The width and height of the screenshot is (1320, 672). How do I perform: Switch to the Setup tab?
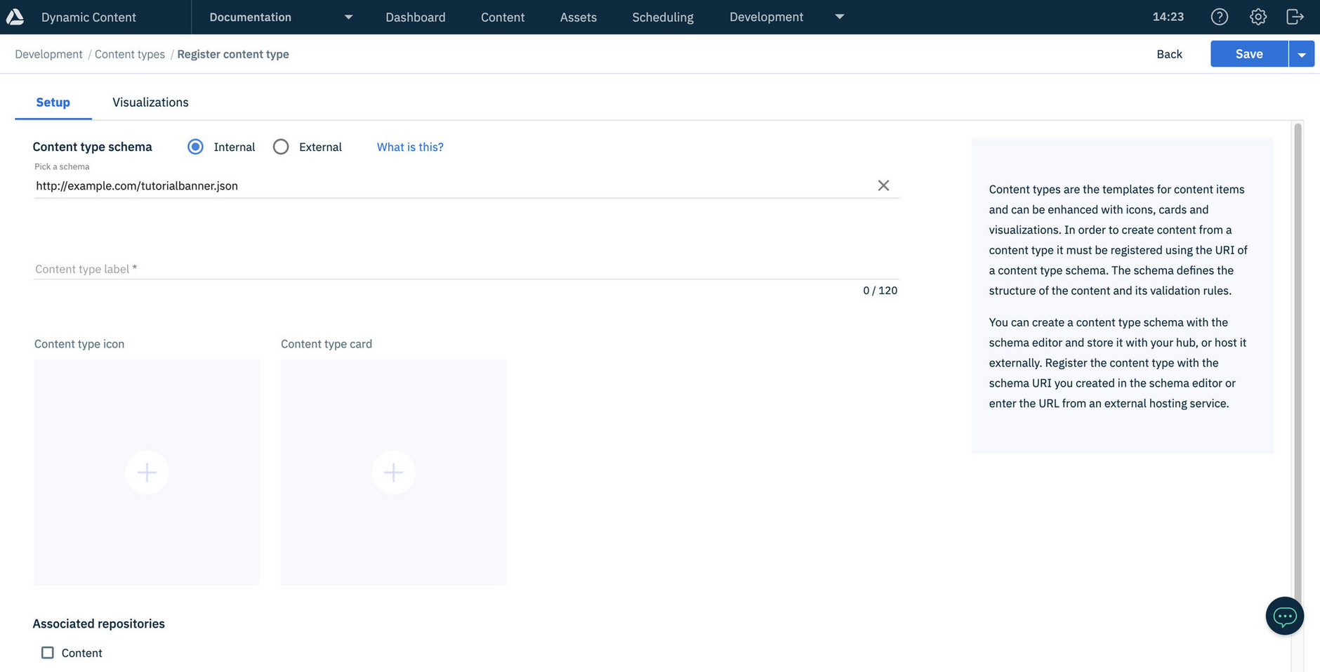pos(53,103)
